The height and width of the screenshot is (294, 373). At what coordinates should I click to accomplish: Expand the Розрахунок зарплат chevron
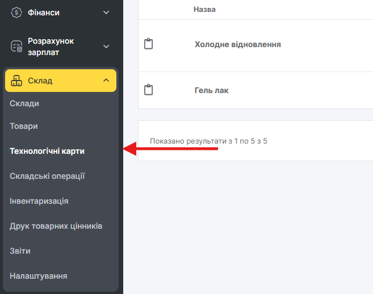(106, 47)
